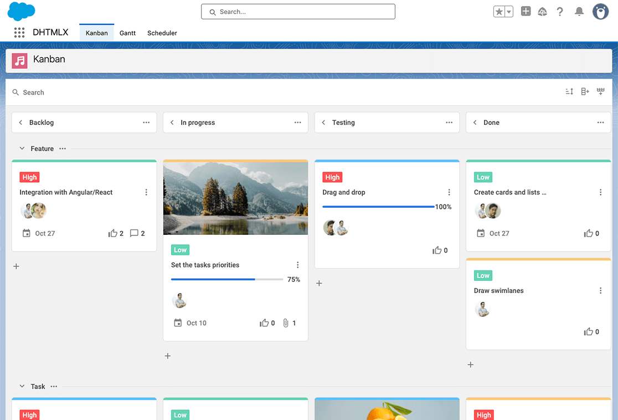Collapse the Feature swimlane
618x420 pixels.
point(22,149)
